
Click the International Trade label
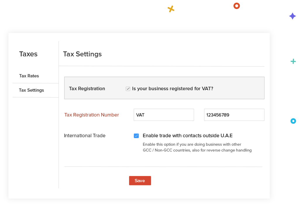click(85, 135)
